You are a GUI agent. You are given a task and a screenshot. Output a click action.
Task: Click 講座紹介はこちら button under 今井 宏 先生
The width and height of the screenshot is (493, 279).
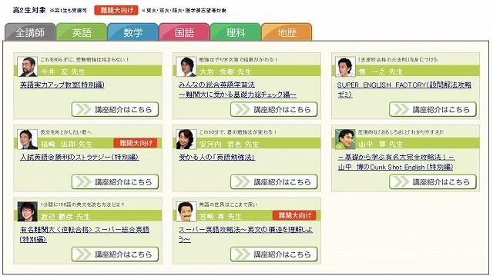click(x=115, y=109)
